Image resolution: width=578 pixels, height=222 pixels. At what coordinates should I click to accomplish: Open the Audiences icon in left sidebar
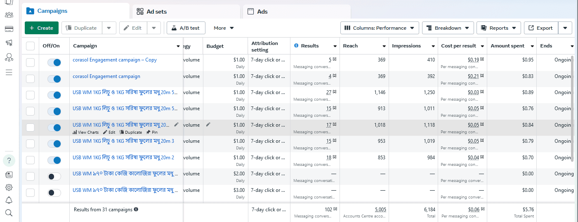point(9,15)
